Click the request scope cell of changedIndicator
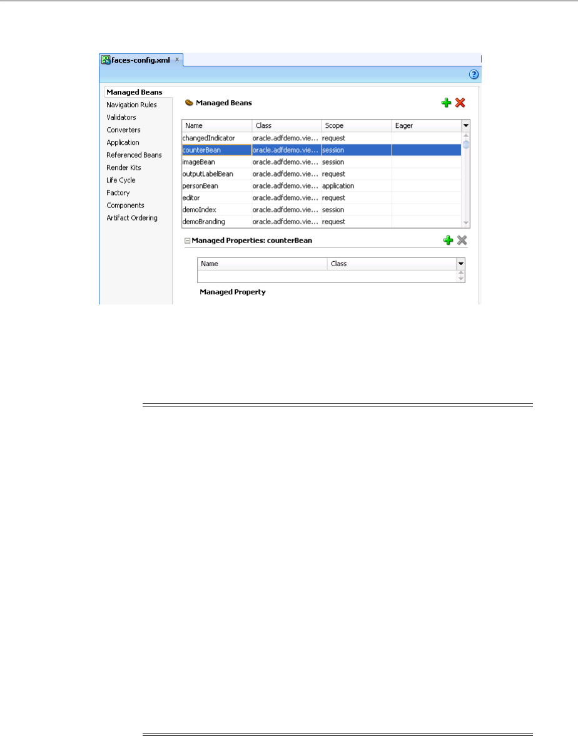Screen dimensions: 578x736 [x=357, y=138]
